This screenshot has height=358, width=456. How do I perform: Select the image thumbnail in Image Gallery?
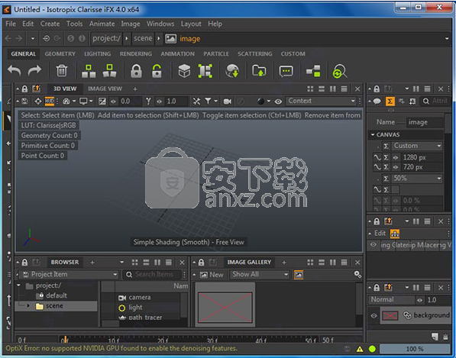(x=225, y=307)
